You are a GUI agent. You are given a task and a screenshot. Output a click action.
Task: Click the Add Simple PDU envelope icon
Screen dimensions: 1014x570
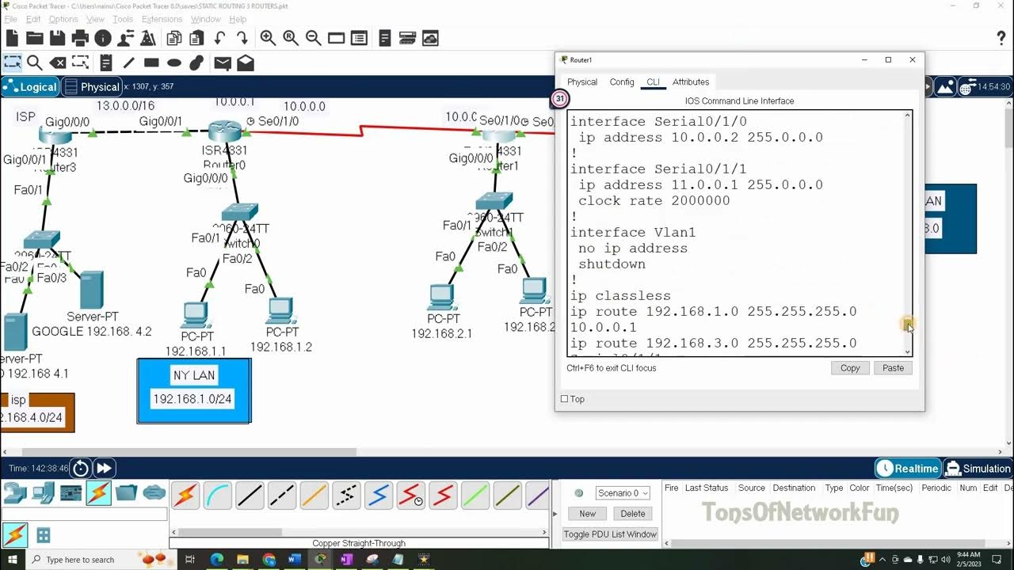tap(223, 63)
